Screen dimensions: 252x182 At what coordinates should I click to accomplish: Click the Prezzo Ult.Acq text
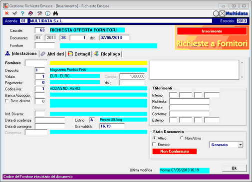(x=111, y=120)
